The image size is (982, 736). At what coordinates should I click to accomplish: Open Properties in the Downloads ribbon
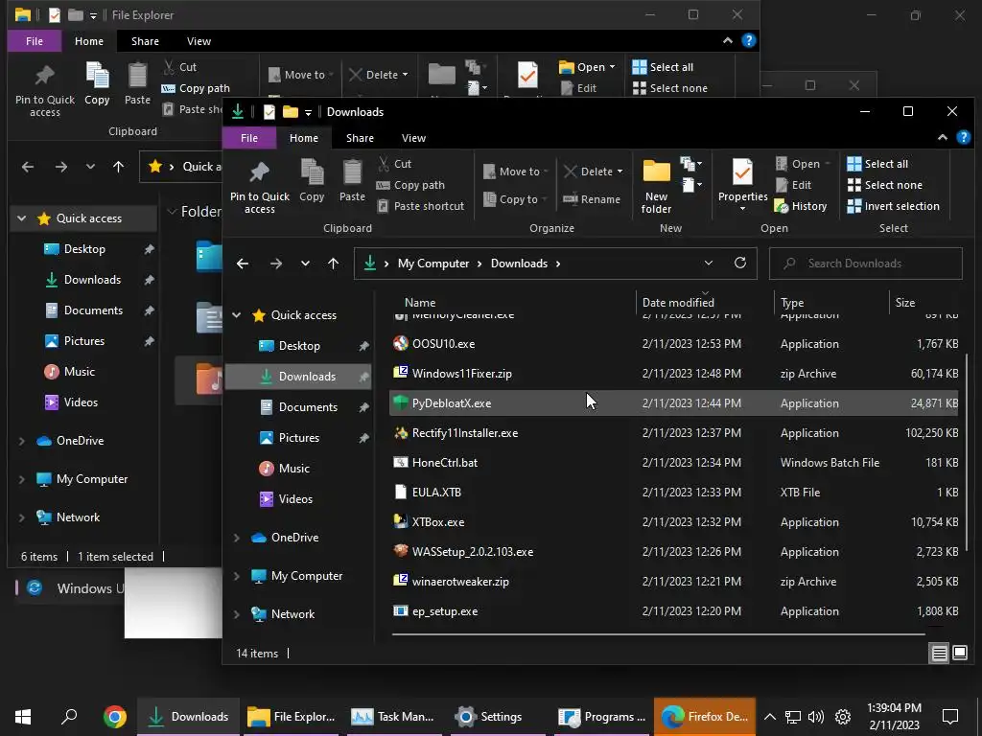[743, 185]
